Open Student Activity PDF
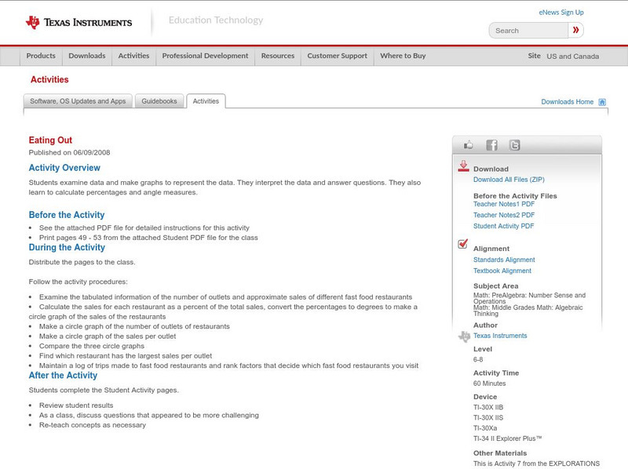Screen dimensions: 628x469 tap(503, 226)
